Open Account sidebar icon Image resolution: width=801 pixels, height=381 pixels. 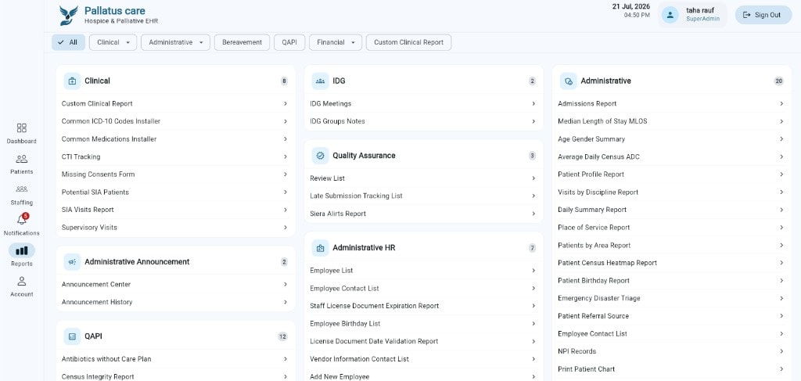[x=21, y=282]
